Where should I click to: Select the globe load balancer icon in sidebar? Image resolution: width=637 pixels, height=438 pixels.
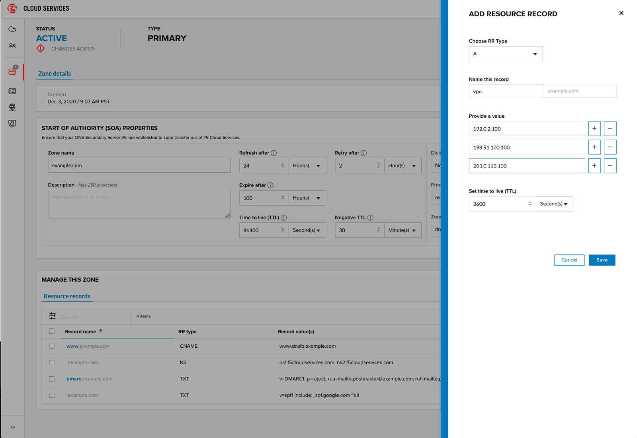[12, 107]
